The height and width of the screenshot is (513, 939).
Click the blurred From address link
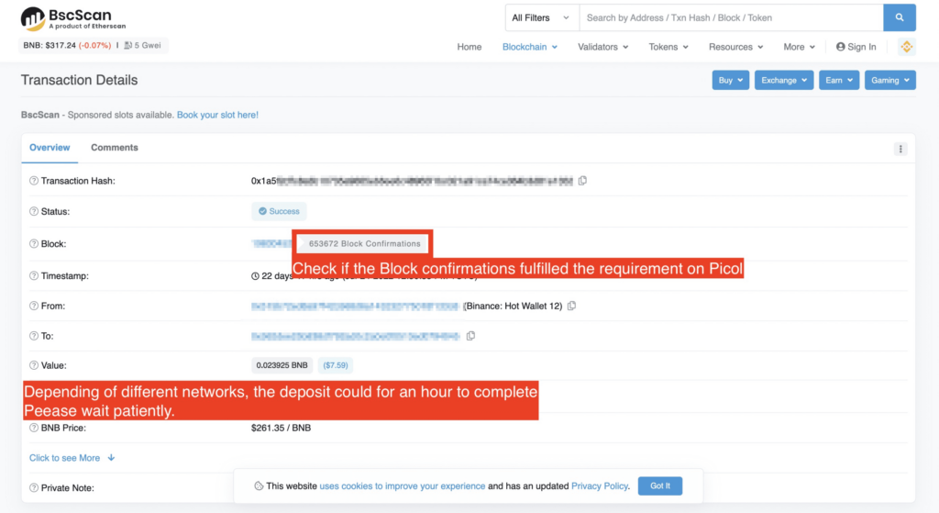pyautogui.click(x=355, y=307)
